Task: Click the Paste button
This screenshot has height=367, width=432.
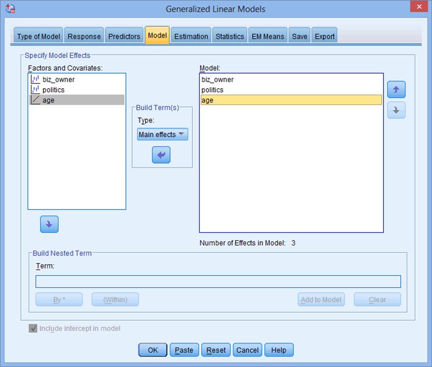Action: coord(184,350)
